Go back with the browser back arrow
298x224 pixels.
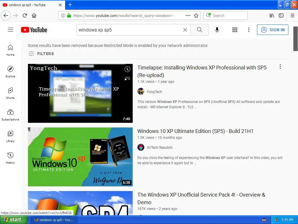point(6,15)
